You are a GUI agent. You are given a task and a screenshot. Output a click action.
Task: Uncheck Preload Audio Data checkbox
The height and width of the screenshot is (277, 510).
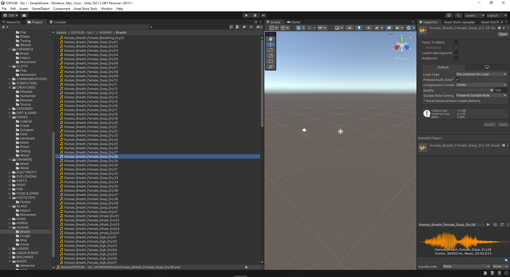tap(457, 80)
